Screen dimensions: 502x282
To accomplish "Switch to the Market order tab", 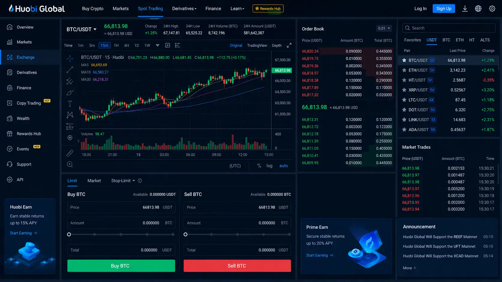I will click(94, 181).
